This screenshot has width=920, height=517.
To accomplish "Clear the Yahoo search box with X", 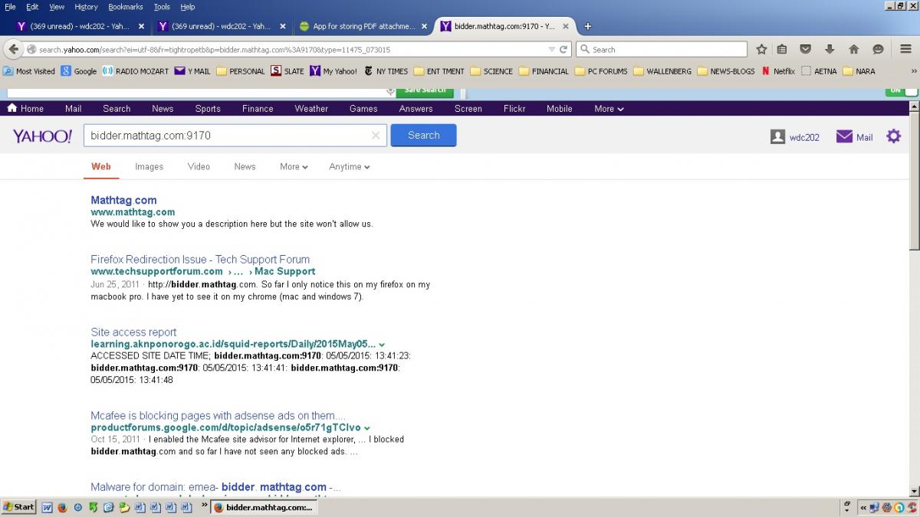I will click(376, 136).
